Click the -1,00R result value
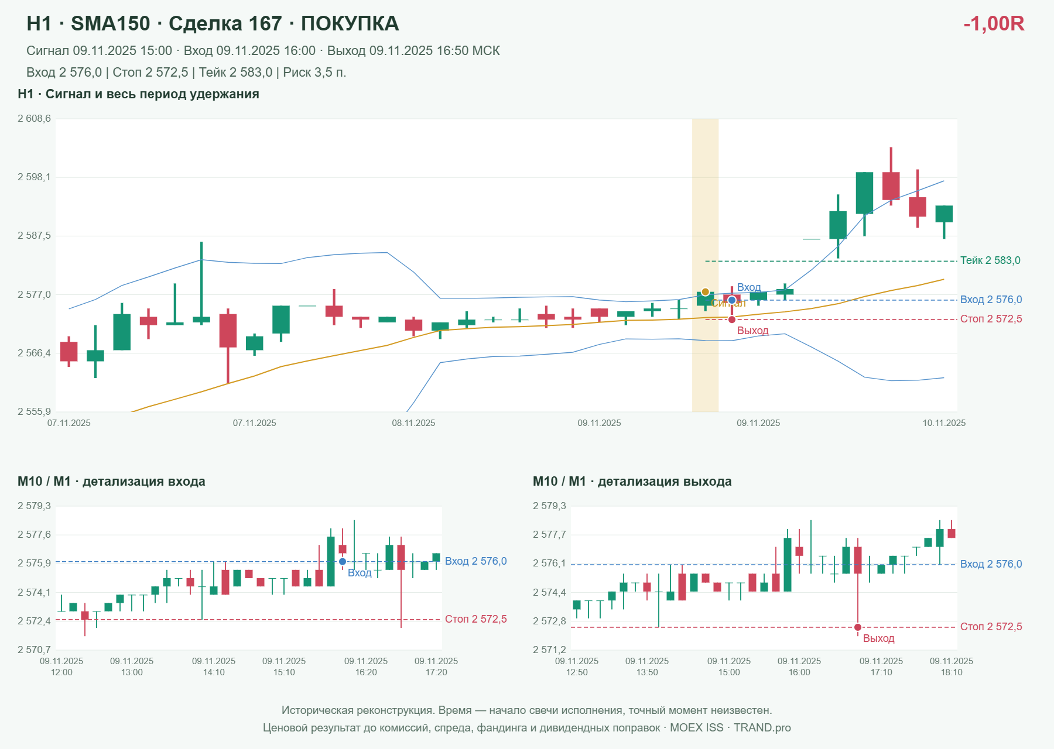This screenshot has width=1054, height=749. point(994,23)
